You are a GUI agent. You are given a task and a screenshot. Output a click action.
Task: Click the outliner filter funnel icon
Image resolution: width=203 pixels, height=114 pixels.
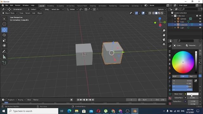[202, 9]
